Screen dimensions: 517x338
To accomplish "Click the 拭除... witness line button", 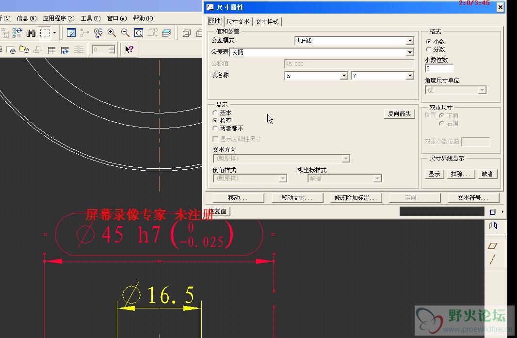I will click(x=461, y=174).
